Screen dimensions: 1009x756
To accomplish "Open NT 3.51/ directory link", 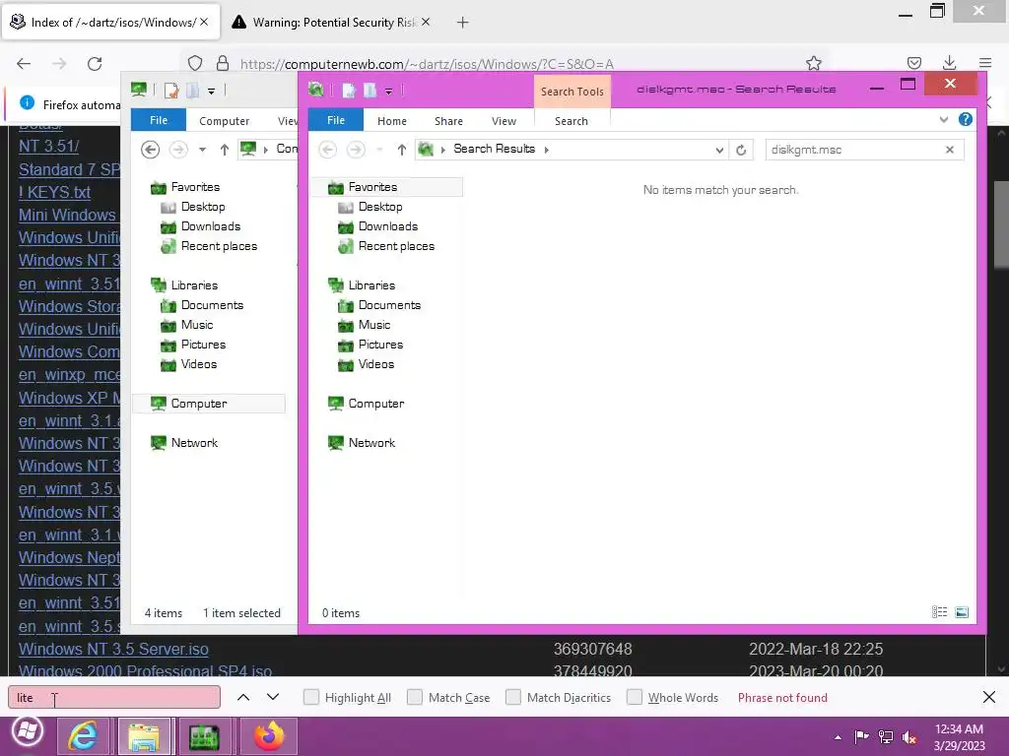I will 49,146.
